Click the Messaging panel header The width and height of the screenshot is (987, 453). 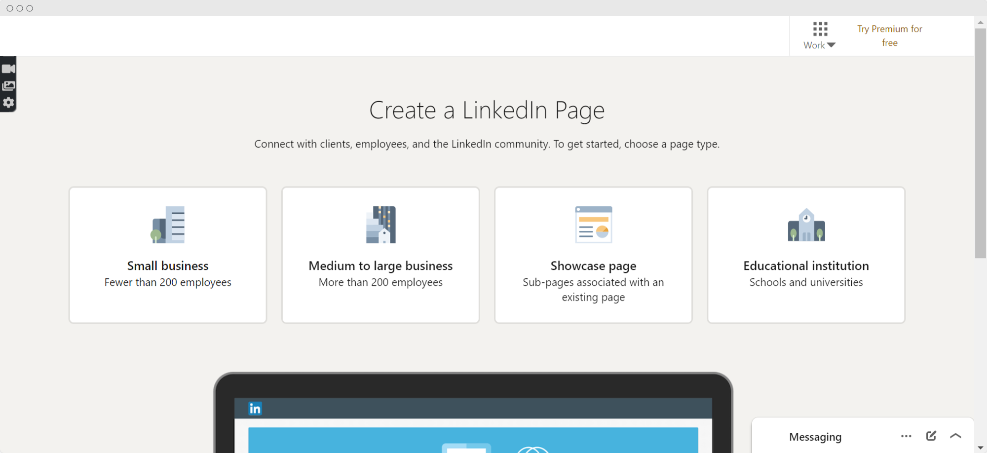[815, 436]
